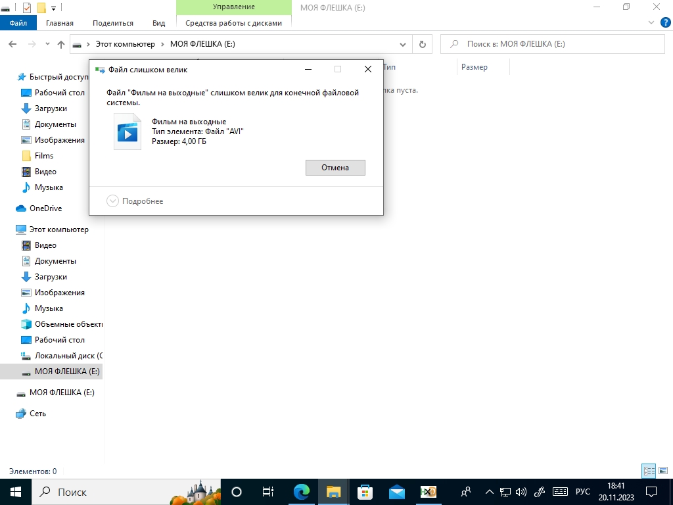Click the Back navigation arrow

13,44
